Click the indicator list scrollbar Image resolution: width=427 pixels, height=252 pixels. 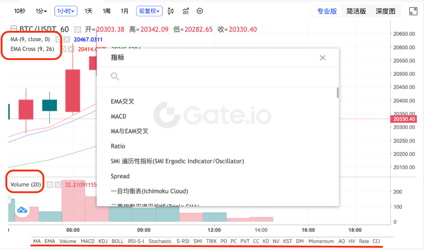pyautogui.click(x=337, y=93)
